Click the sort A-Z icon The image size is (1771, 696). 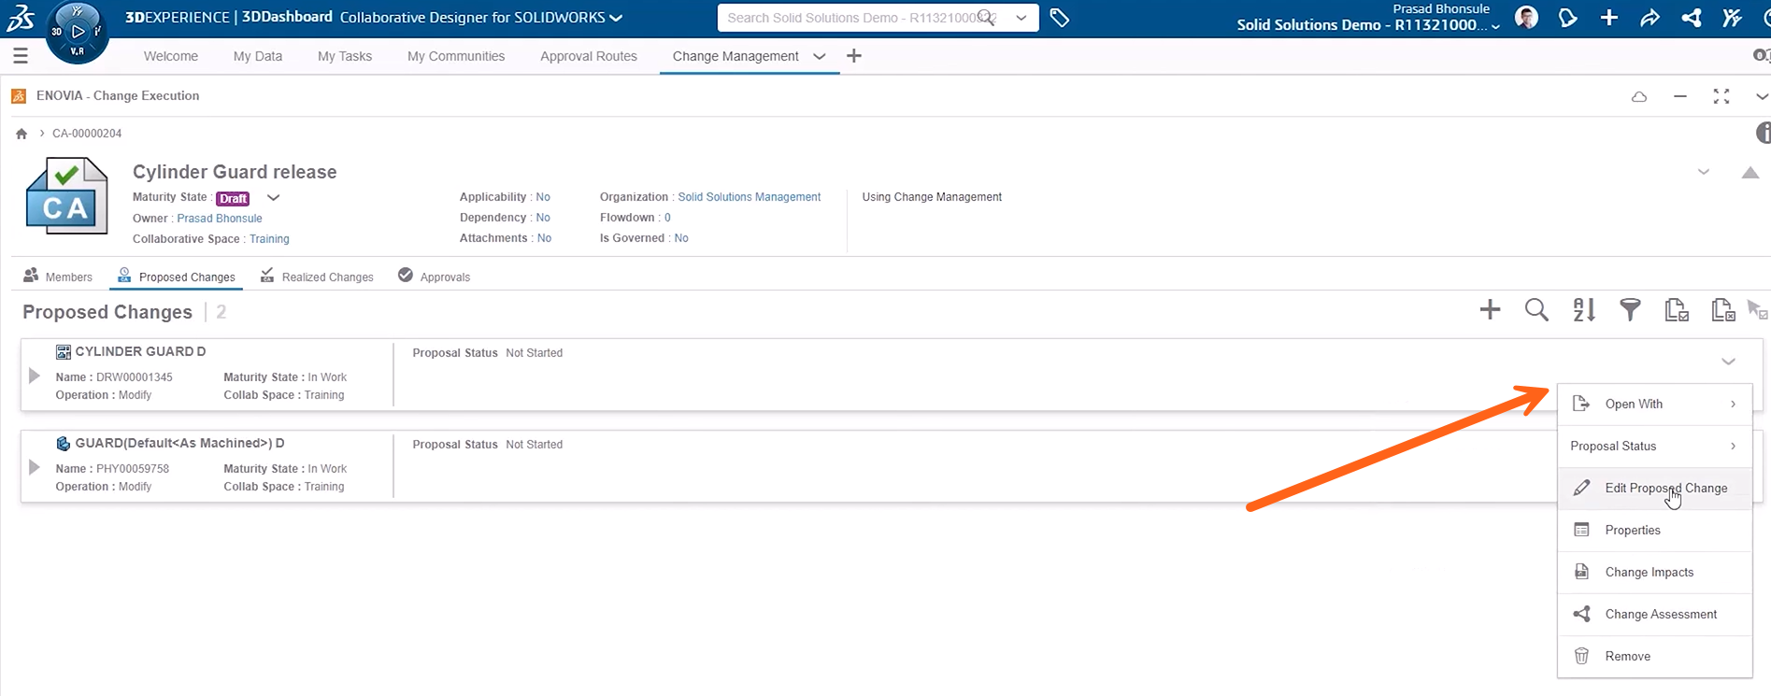point(1583,310)
